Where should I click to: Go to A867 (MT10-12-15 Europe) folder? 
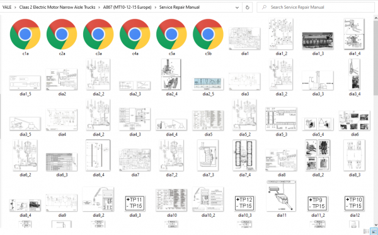[127, 7]
